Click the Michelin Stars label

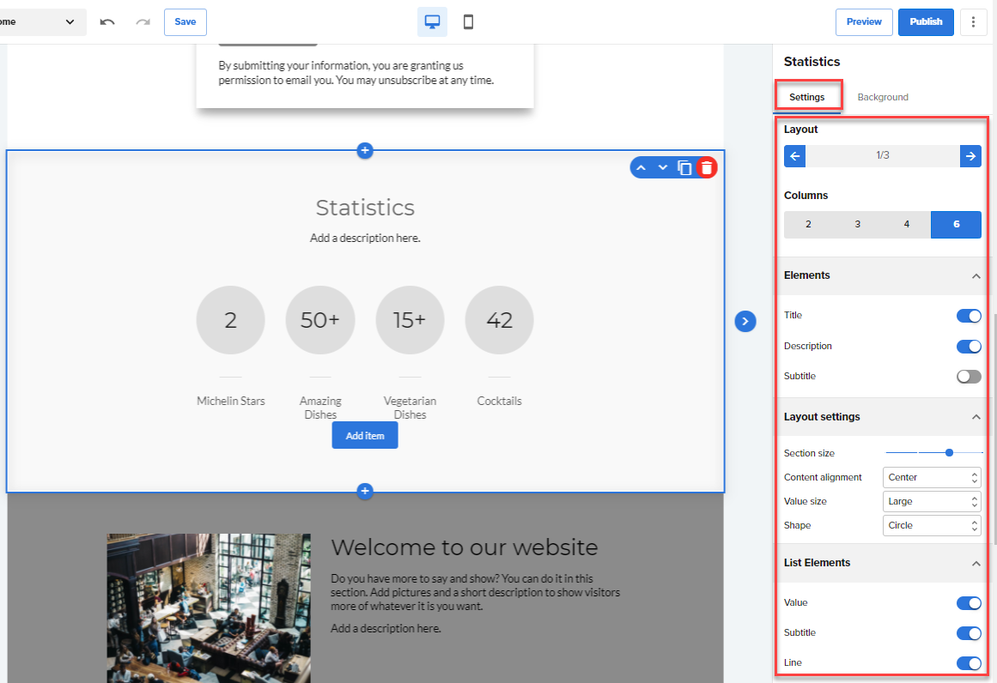[x=231, y=401]
